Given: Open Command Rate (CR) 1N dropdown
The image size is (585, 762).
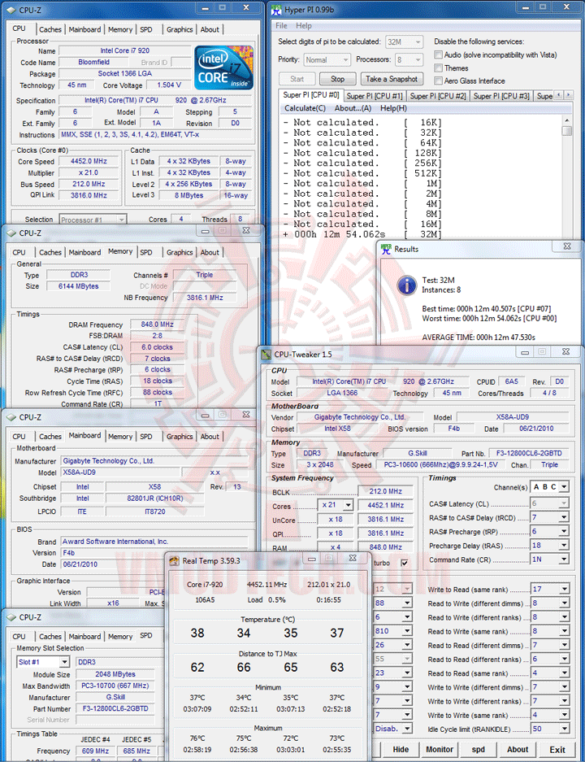Looking at the screenshot, I should click(x=564, y=560).
